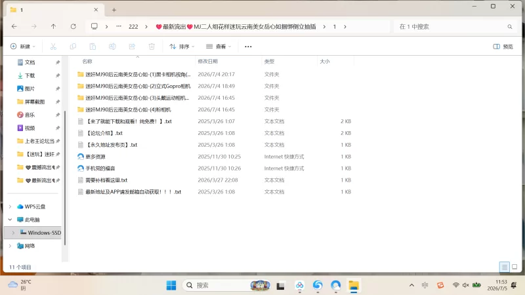Collapse the 此电脑 tree node

[10, 220]
